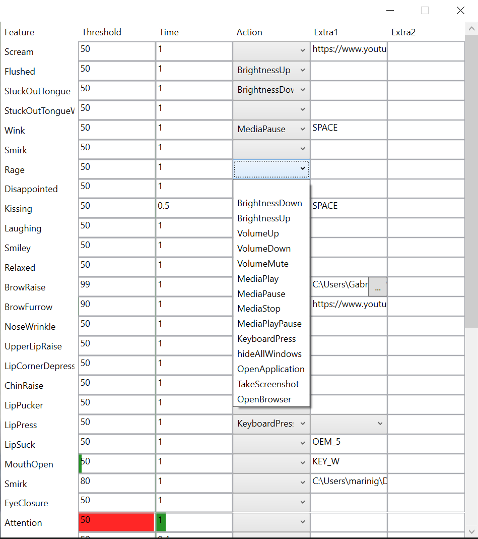Pick VolumeUp in the action list
Screen dimensions: 478x539
[271, 233]
